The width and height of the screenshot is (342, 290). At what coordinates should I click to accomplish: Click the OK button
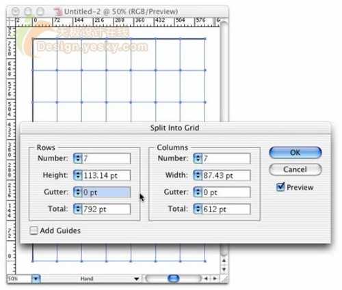tap(295, 152)
